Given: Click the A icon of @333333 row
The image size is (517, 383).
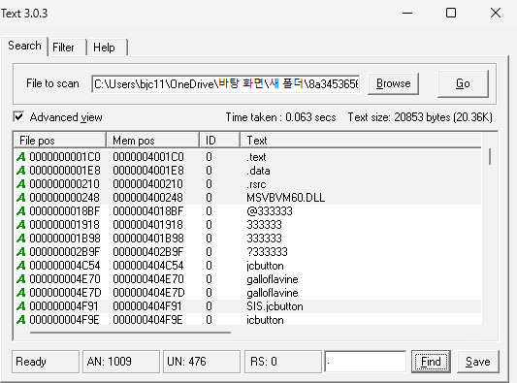Looking at the screenshot, I should point(21,211).
